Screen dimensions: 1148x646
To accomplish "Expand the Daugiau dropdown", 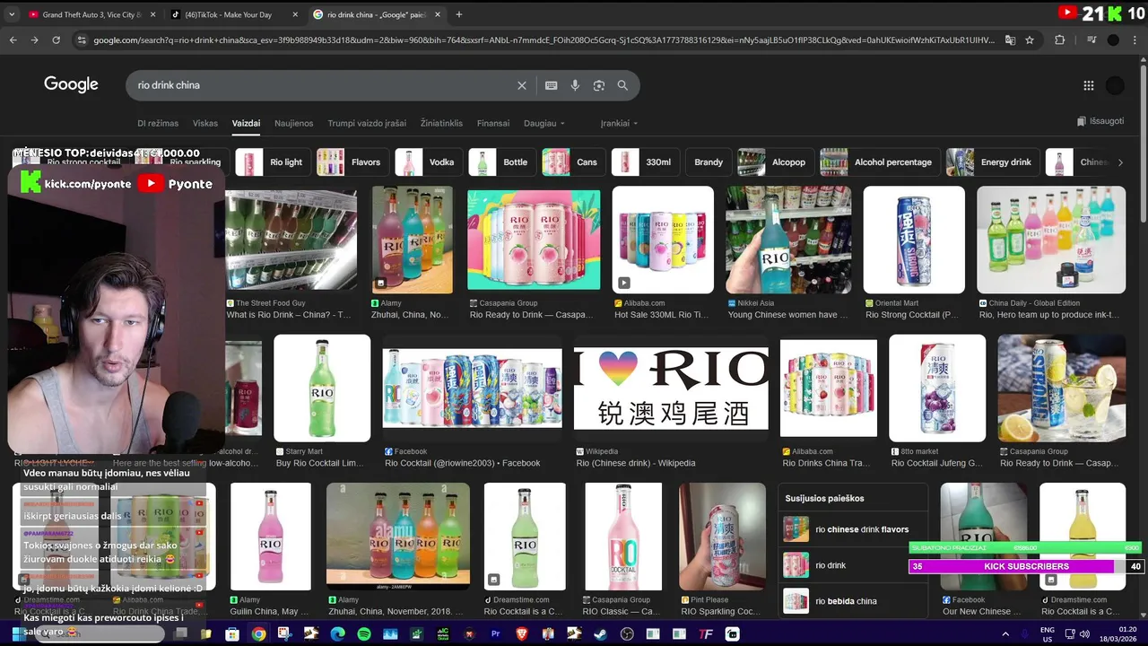I will coord(544,123).
